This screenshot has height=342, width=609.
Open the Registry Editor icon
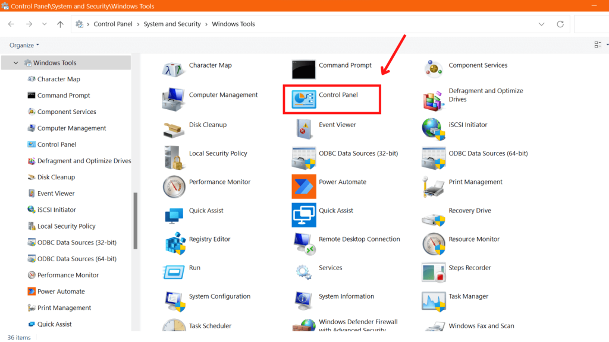175,243
